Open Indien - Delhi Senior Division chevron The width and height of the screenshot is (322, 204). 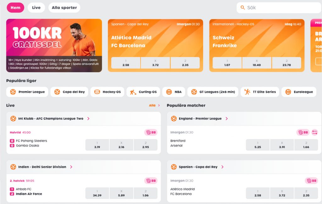(x=71, y=167)
